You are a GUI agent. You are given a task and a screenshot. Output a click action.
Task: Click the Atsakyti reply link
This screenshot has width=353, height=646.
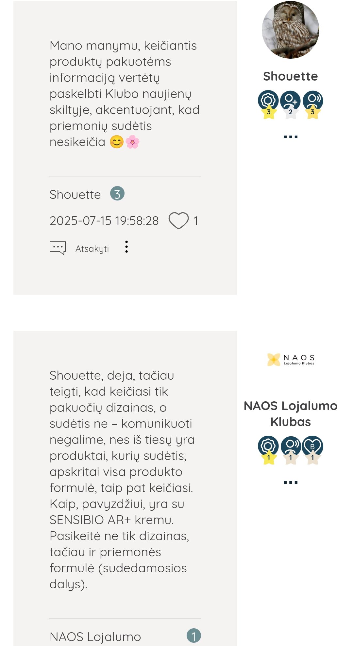point(92,249)
